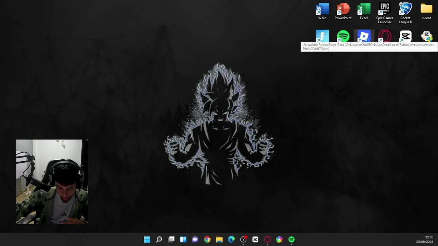Viewport: 438px width, 246px height.
Task: Open the Chat app on taskbar
Action: coord(195,240)
